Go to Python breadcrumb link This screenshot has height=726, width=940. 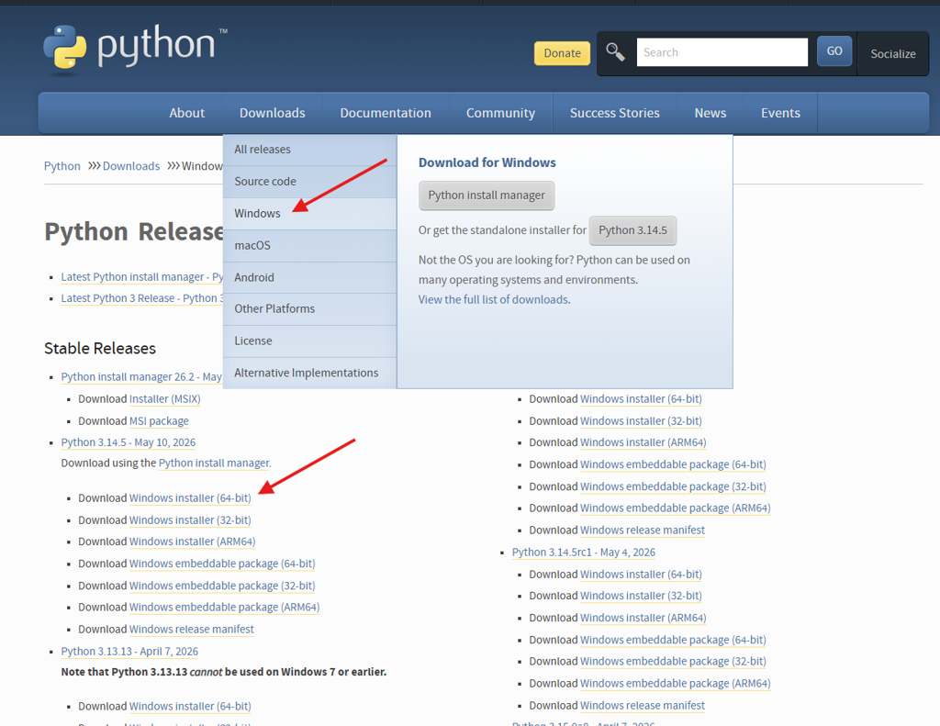coord(62,166)
